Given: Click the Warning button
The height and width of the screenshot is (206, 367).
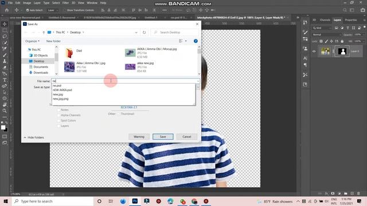Looking at the screenshot, I should pyautogui.click(x=139, y=137).
